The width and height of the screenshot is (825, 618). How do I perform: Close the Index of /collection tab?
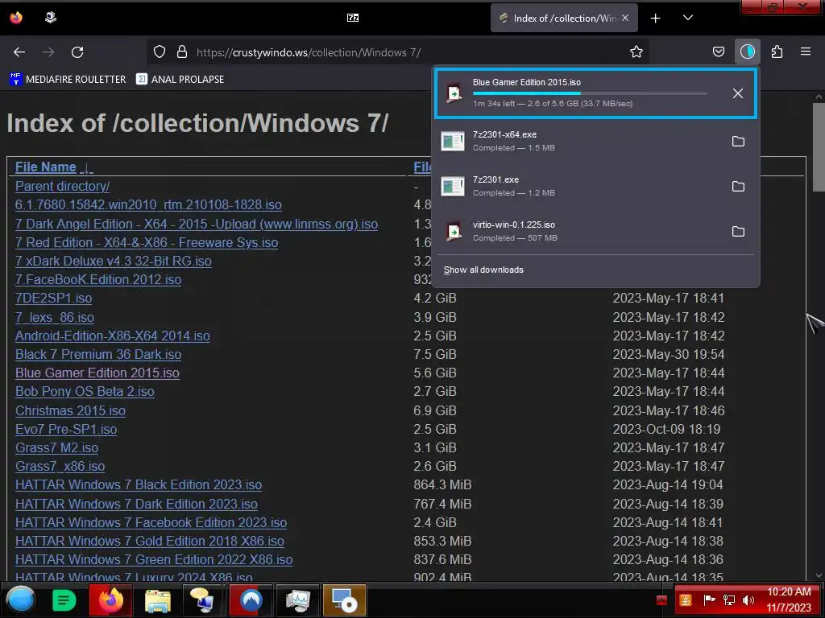click(x=625, y=18)
